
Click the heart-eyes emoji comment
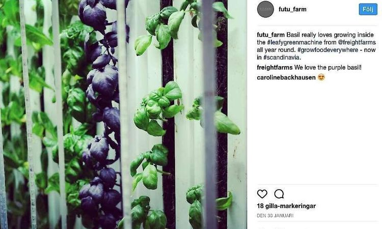point(321,77)
